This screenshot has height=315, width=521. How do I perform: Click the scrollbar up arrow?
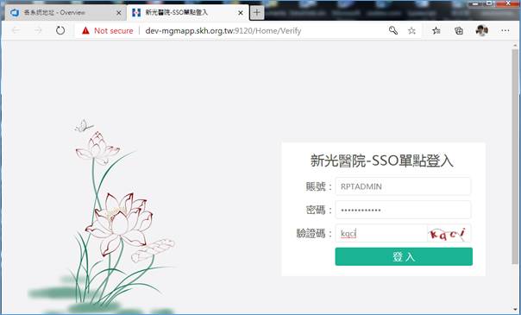click(515, 45)
